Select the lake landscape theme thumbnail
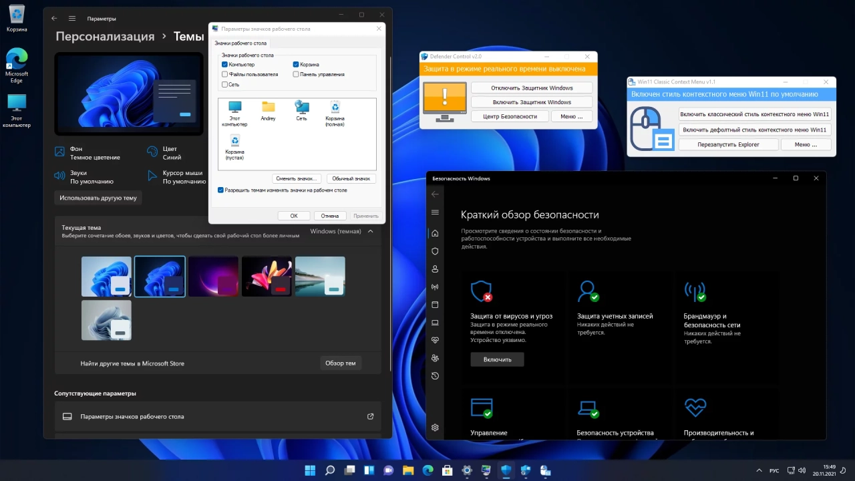The width and height of the screenshot is (855, 481). (x=320, y=277)
